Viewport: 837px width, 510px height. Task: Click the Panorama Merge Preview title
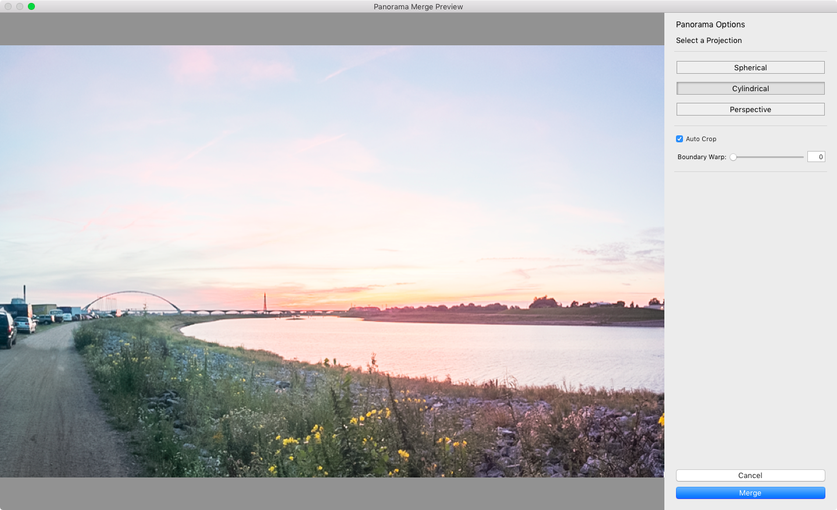[419, 7]
